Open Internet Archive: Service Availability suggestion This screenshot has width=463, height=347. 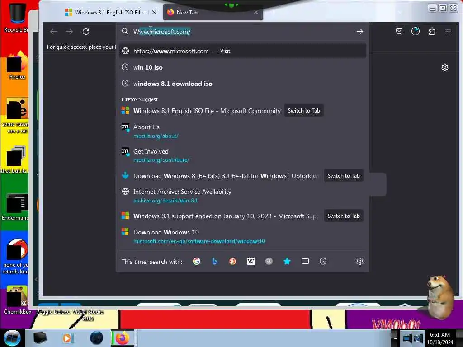tap(242, 196)
